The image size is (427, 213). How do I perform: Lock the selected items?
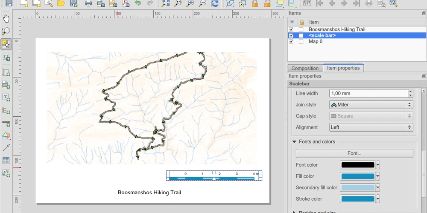click(x=255, y=3)
